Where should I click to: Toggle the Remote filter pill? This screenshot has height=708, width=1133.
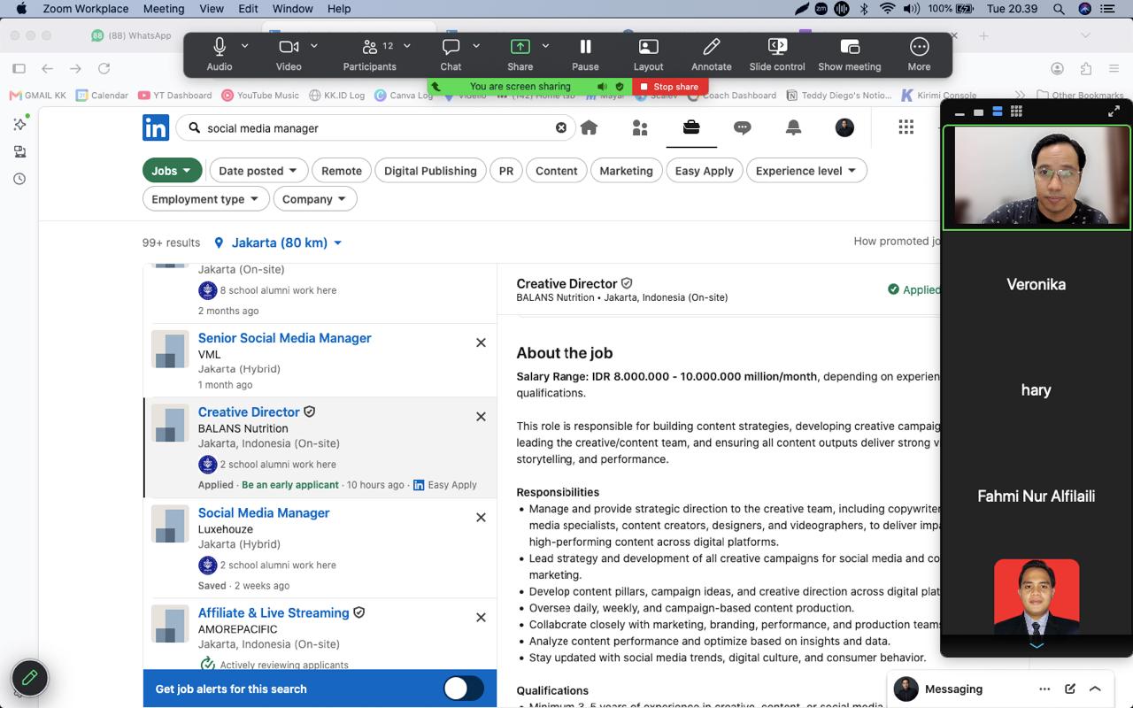[x=342, y=171]
